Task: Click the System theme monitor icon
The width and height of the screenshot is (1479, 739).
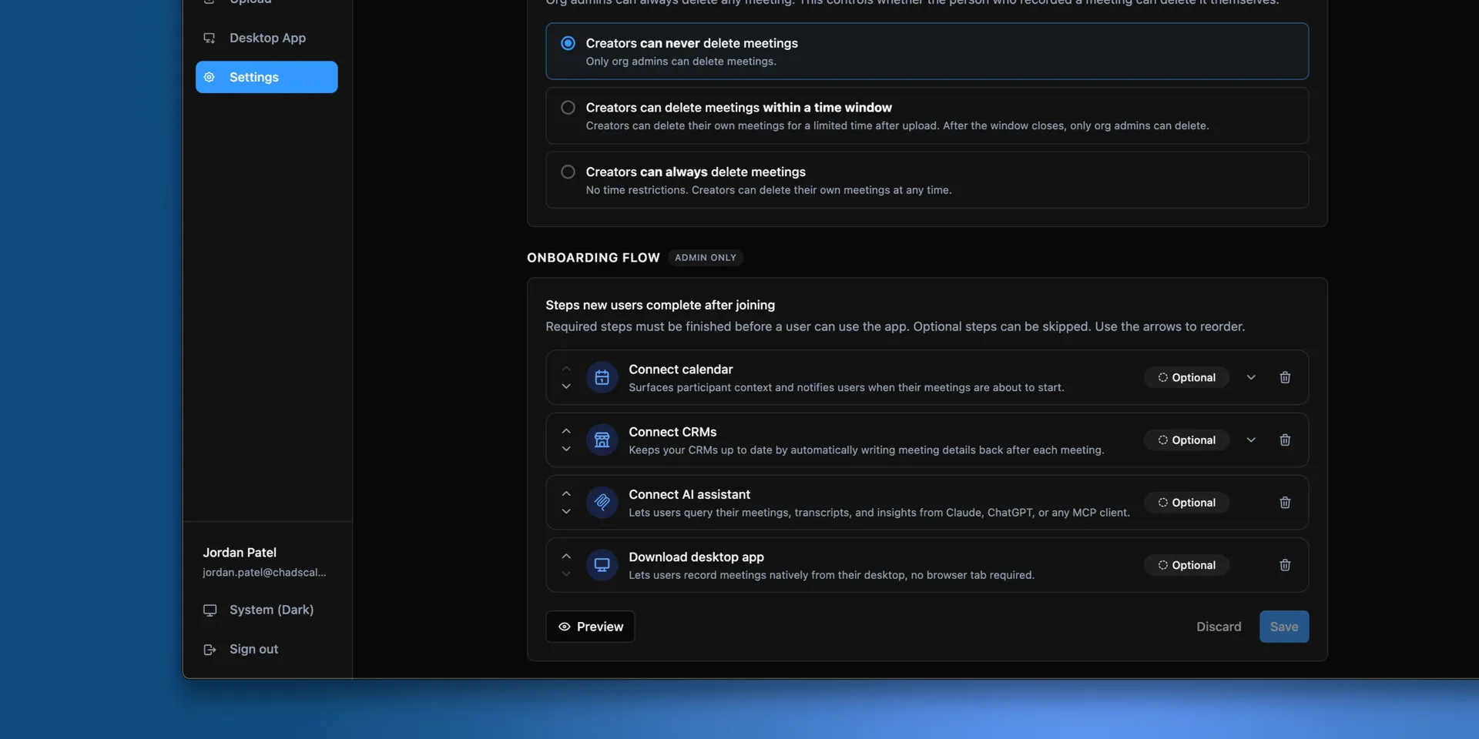Action: pyautogui.click(x=210, y=610)
